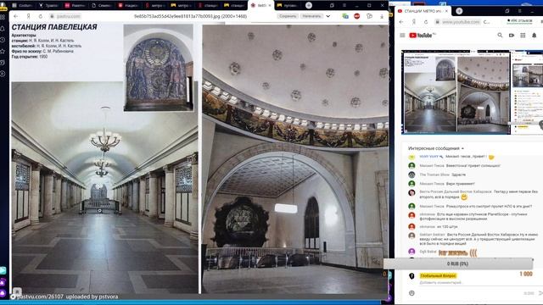Close the СТАНЦИИ МЕТРО YouTube tab
This screenshot has width=543, height=305.
tap(446, 11)
